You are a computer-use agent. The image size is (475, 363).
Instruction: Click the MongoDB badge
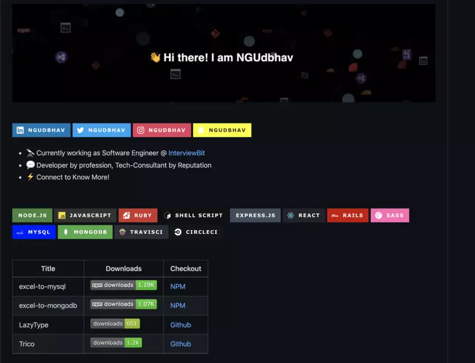pyautogui.click(x=85, y=232)
